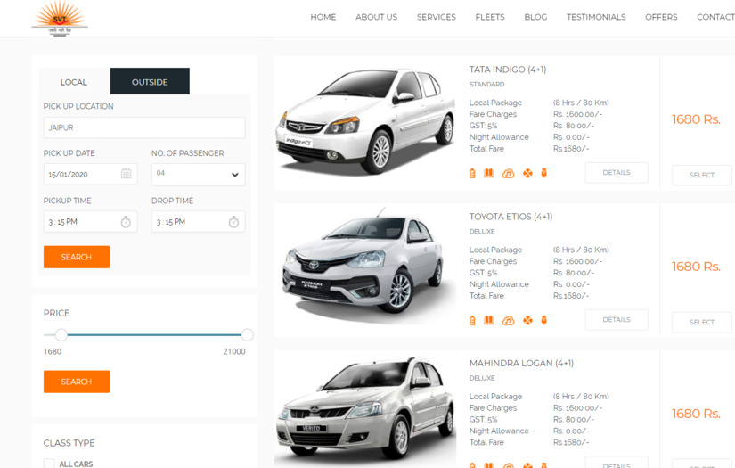Click the Class Type heading

pos(69,443)
